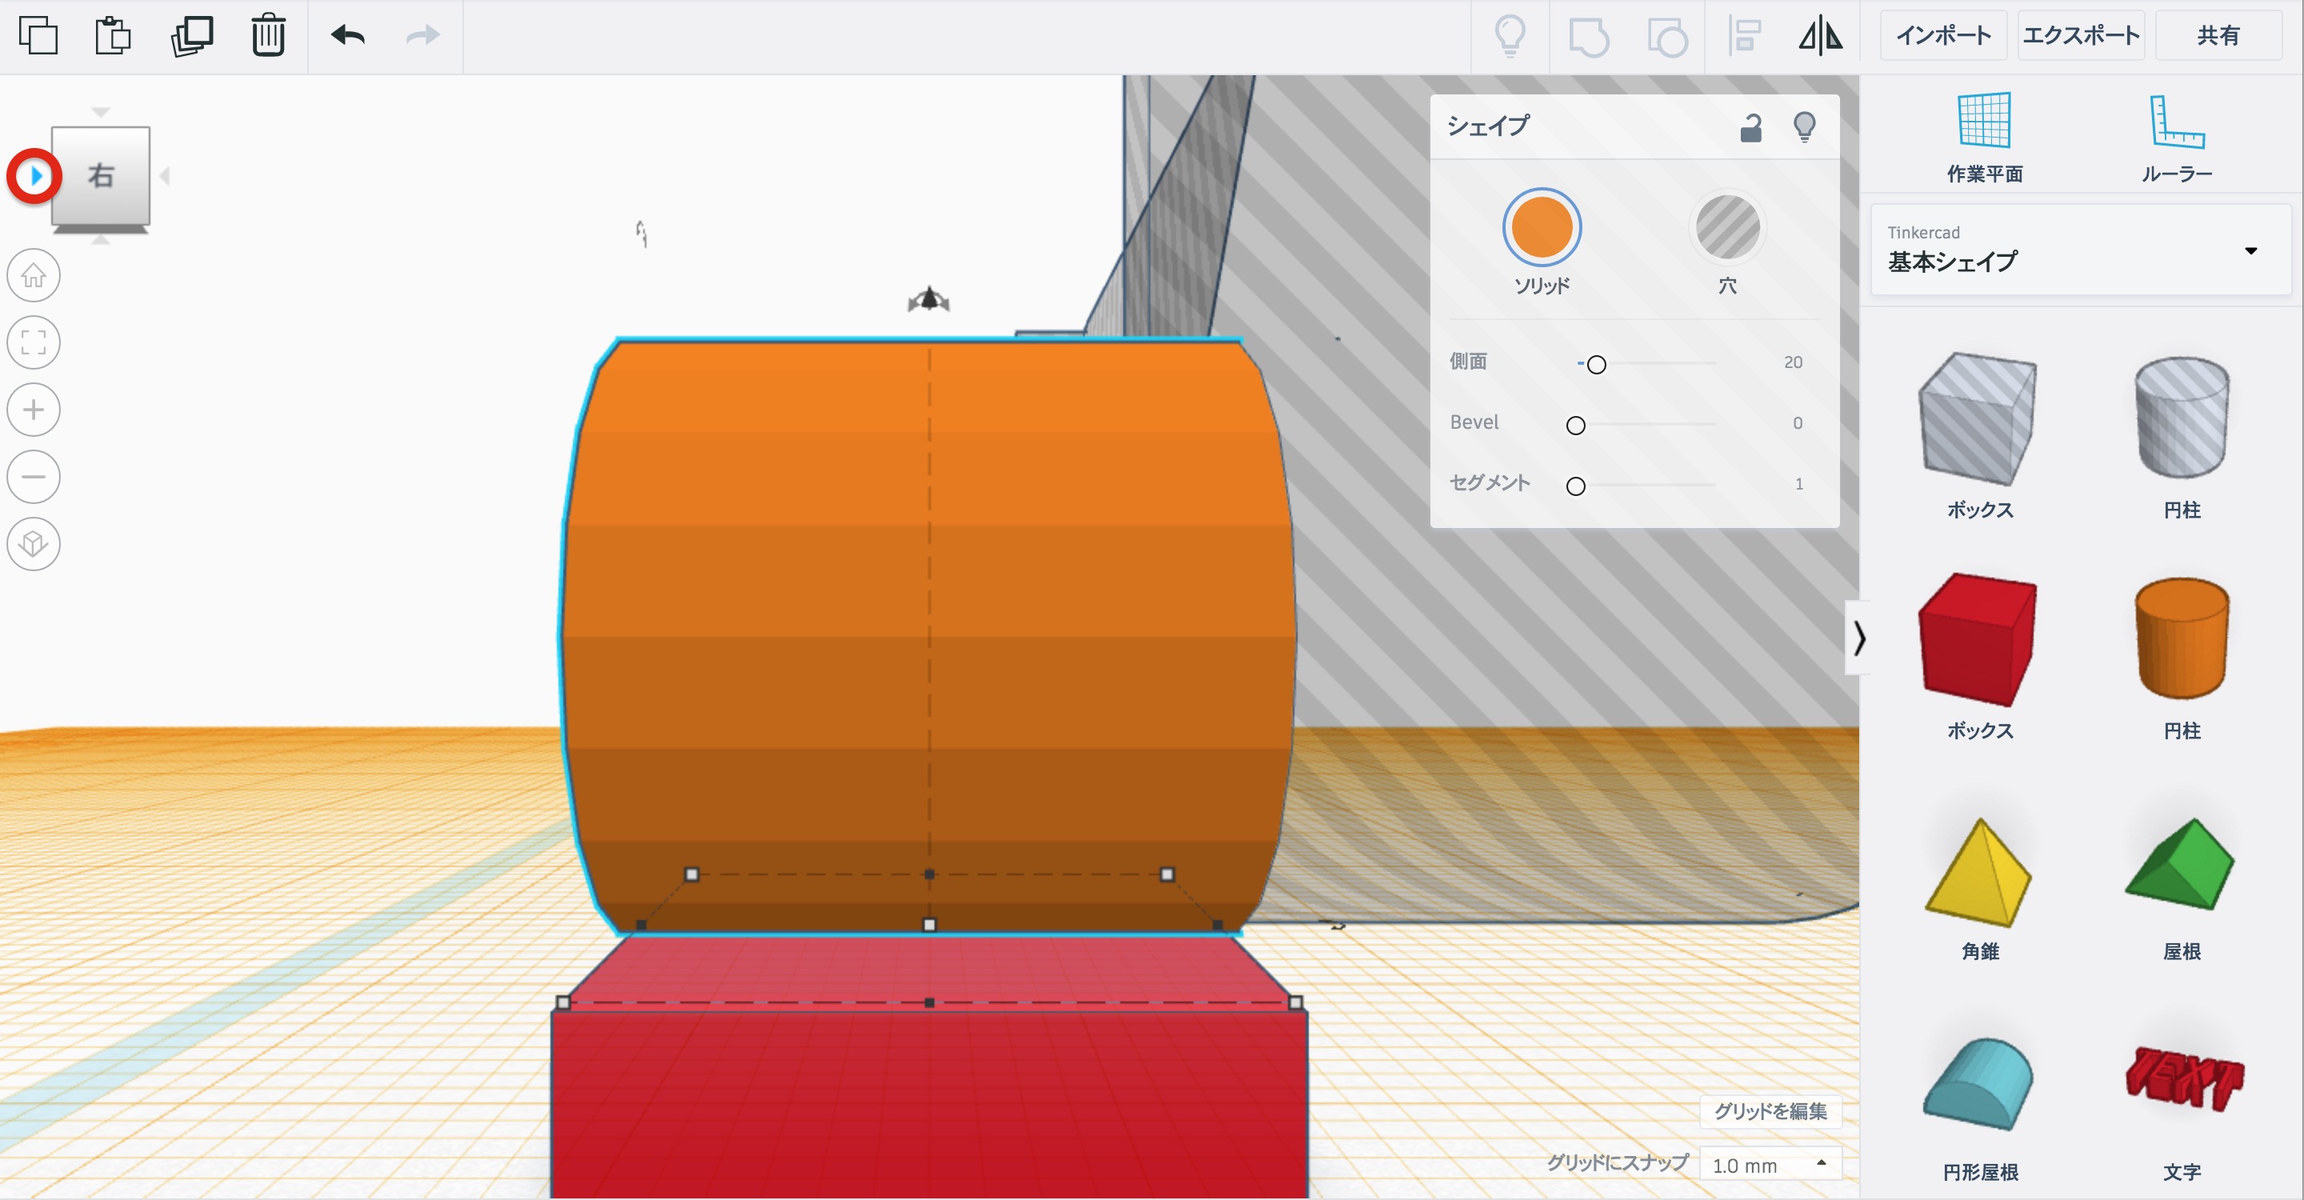Click the fit-to-view frame icon
The width and height of the screenshot is (2304, 1200).
coord(34,342)
